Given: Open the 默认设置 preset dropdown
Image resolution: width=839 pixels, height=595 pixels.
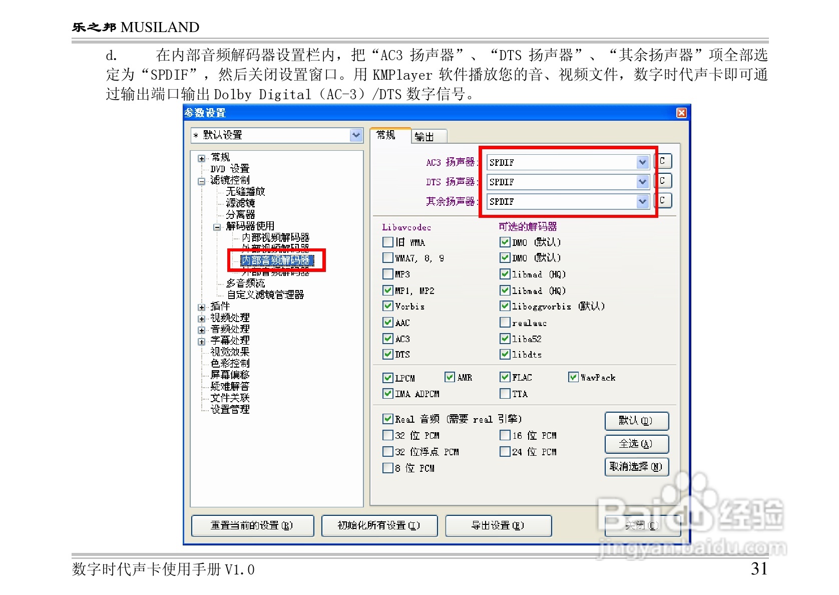Looking at the screenshot, I should click(356, 135).
